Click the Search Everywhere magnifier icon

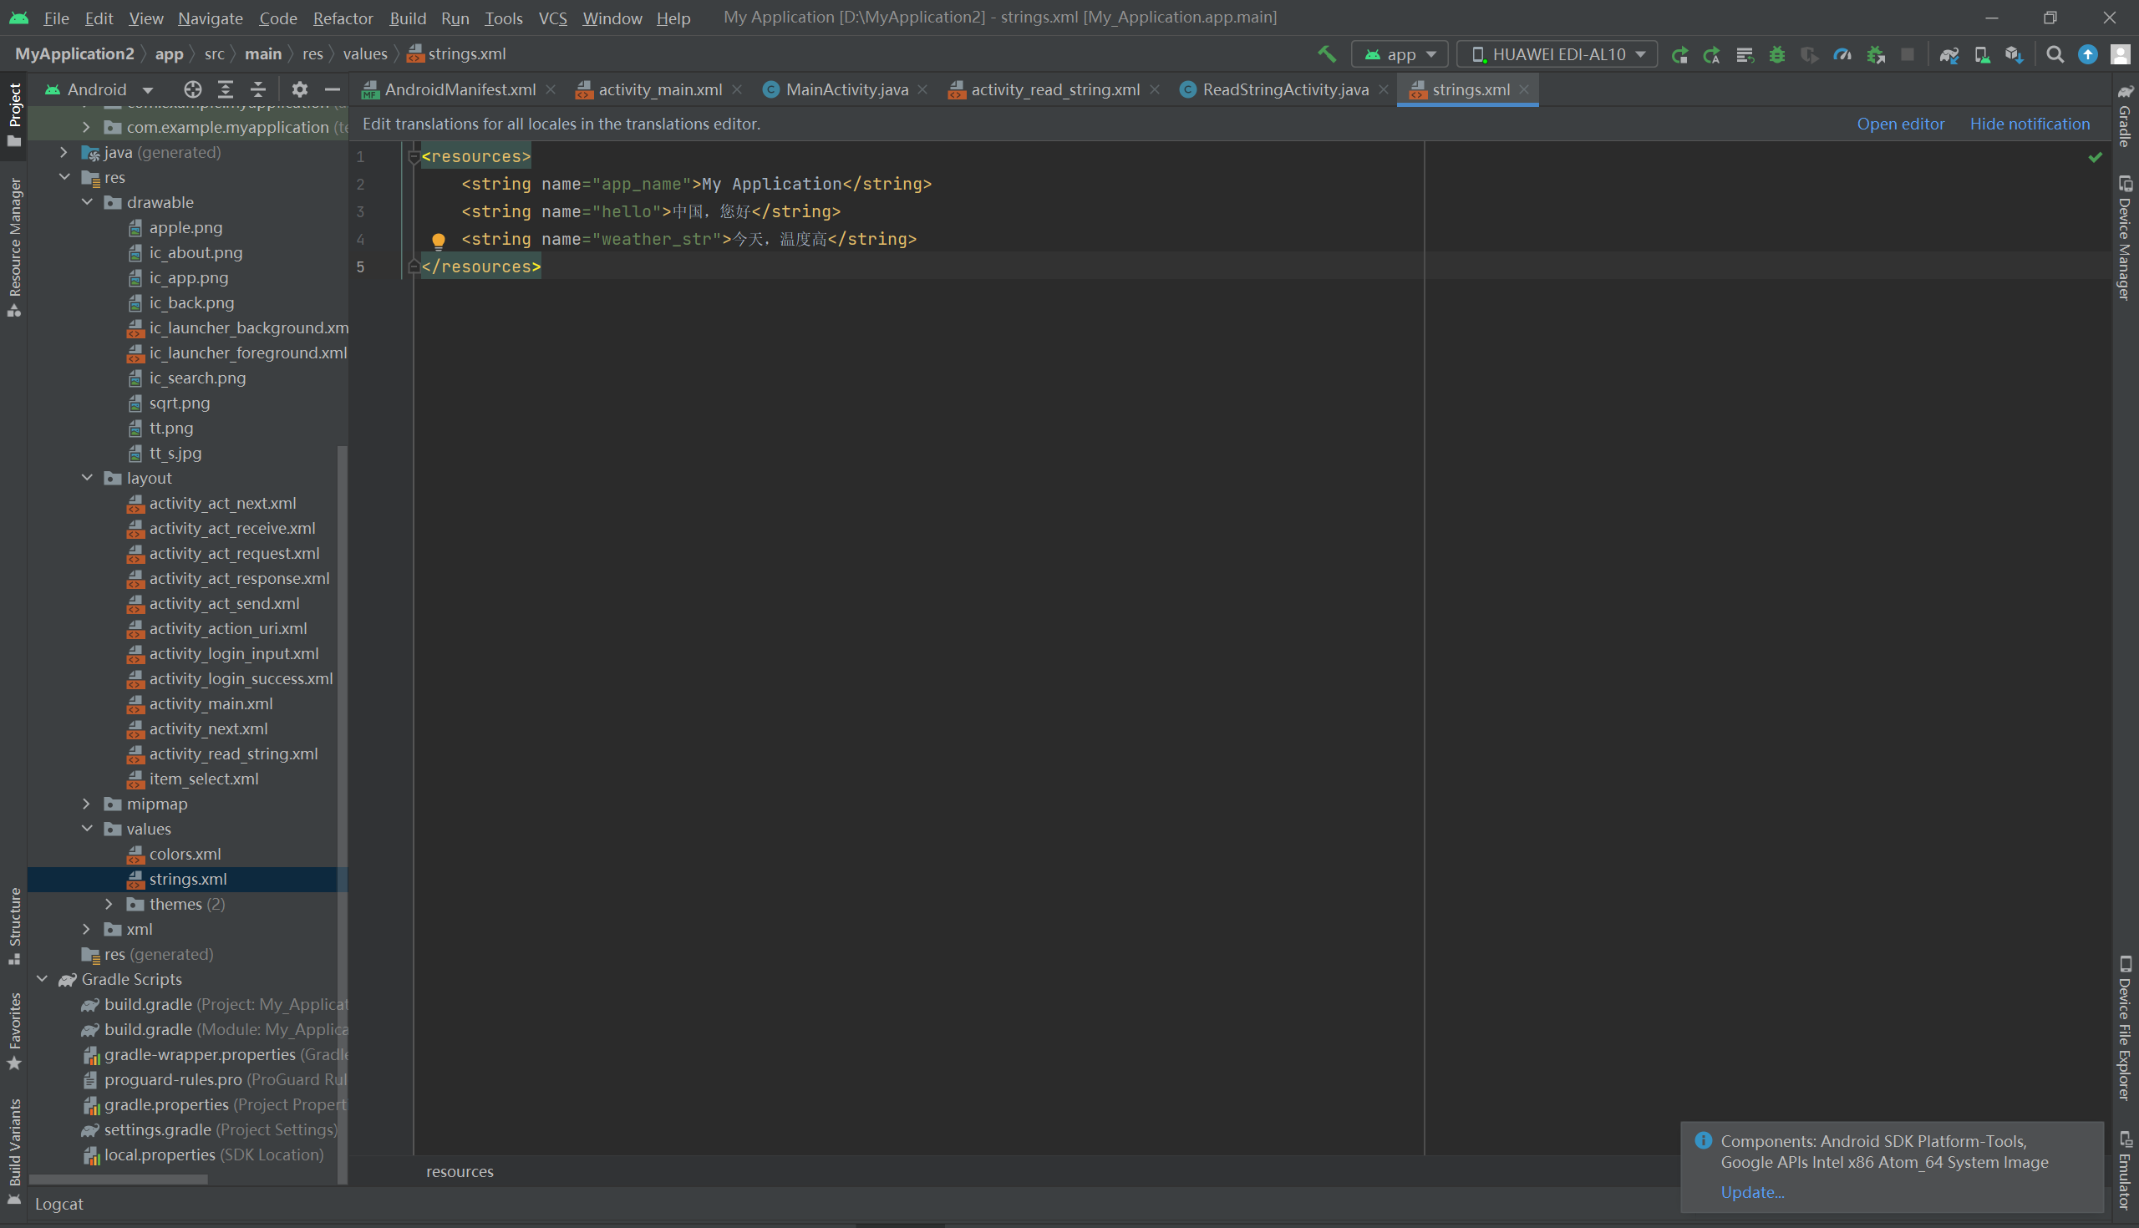click(x=2055, y=55)
